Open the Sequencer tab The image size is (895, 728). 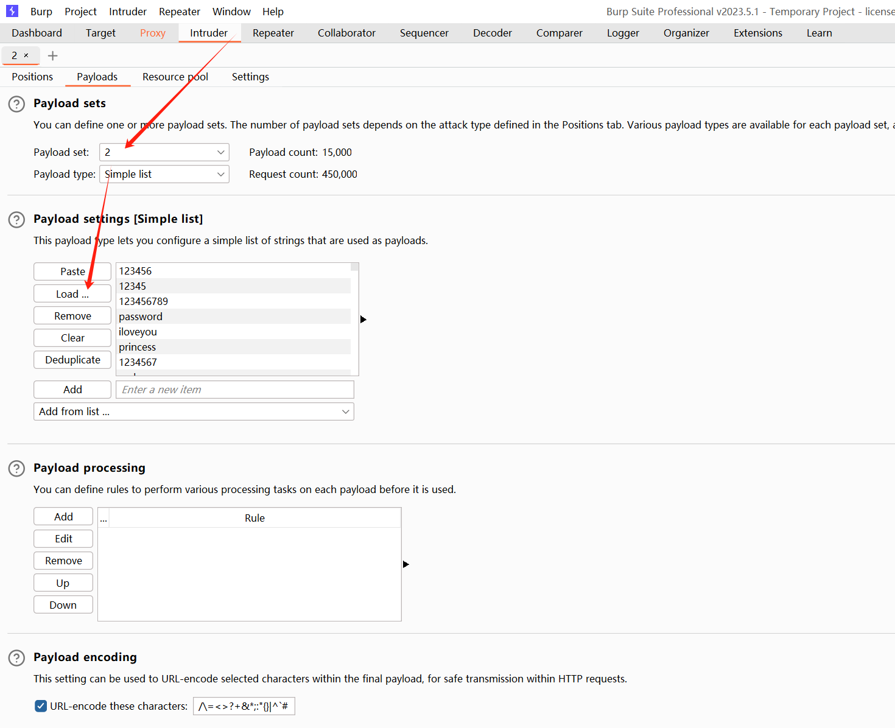[x=424, y=33]
